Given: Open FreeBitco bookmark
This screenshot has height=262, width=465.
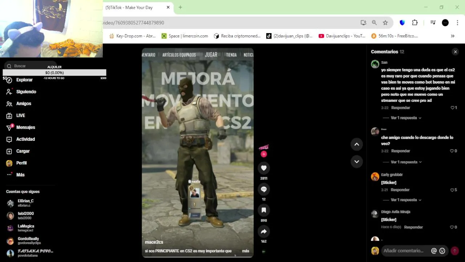Looking at the screenshot, I should coord(395,36).
